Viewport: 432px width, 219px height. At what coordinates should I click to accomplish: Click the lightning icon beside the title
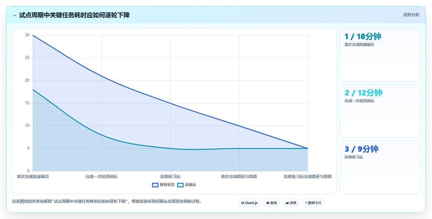pyautogui.click(x=14, y=15)
